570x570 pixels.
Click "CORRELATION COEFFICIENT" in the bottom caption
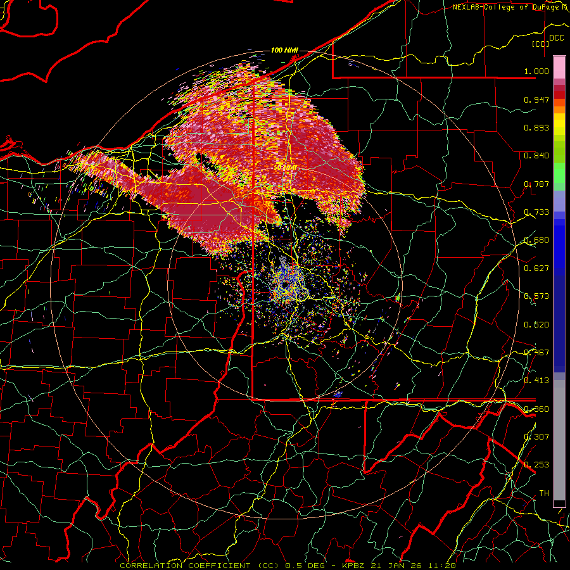tap(185, 566)
